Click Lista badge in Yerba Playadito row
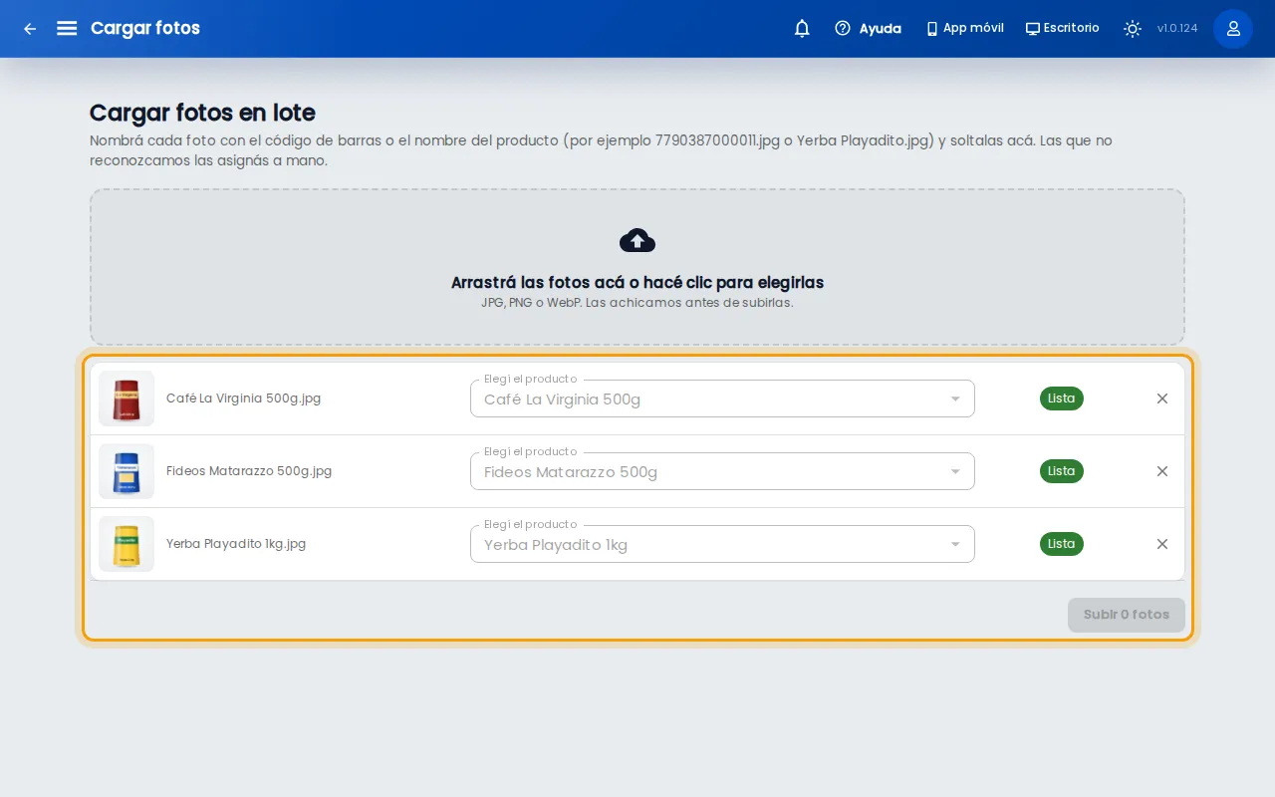Image resolution: width=1275 pixels, height=797 pixels. (1062, 544)
